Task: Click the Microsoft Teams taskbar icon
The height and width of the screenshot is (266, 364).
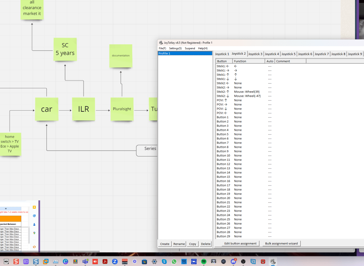Action: click(x=85, y=262)
